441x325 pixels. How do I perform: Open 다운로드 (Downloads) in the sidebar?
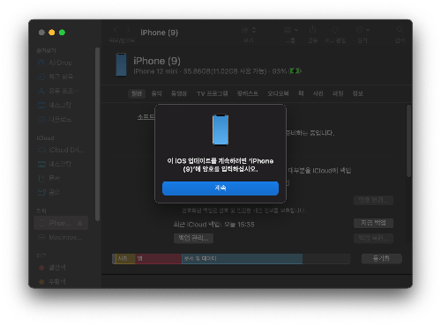tap(55, 119)
